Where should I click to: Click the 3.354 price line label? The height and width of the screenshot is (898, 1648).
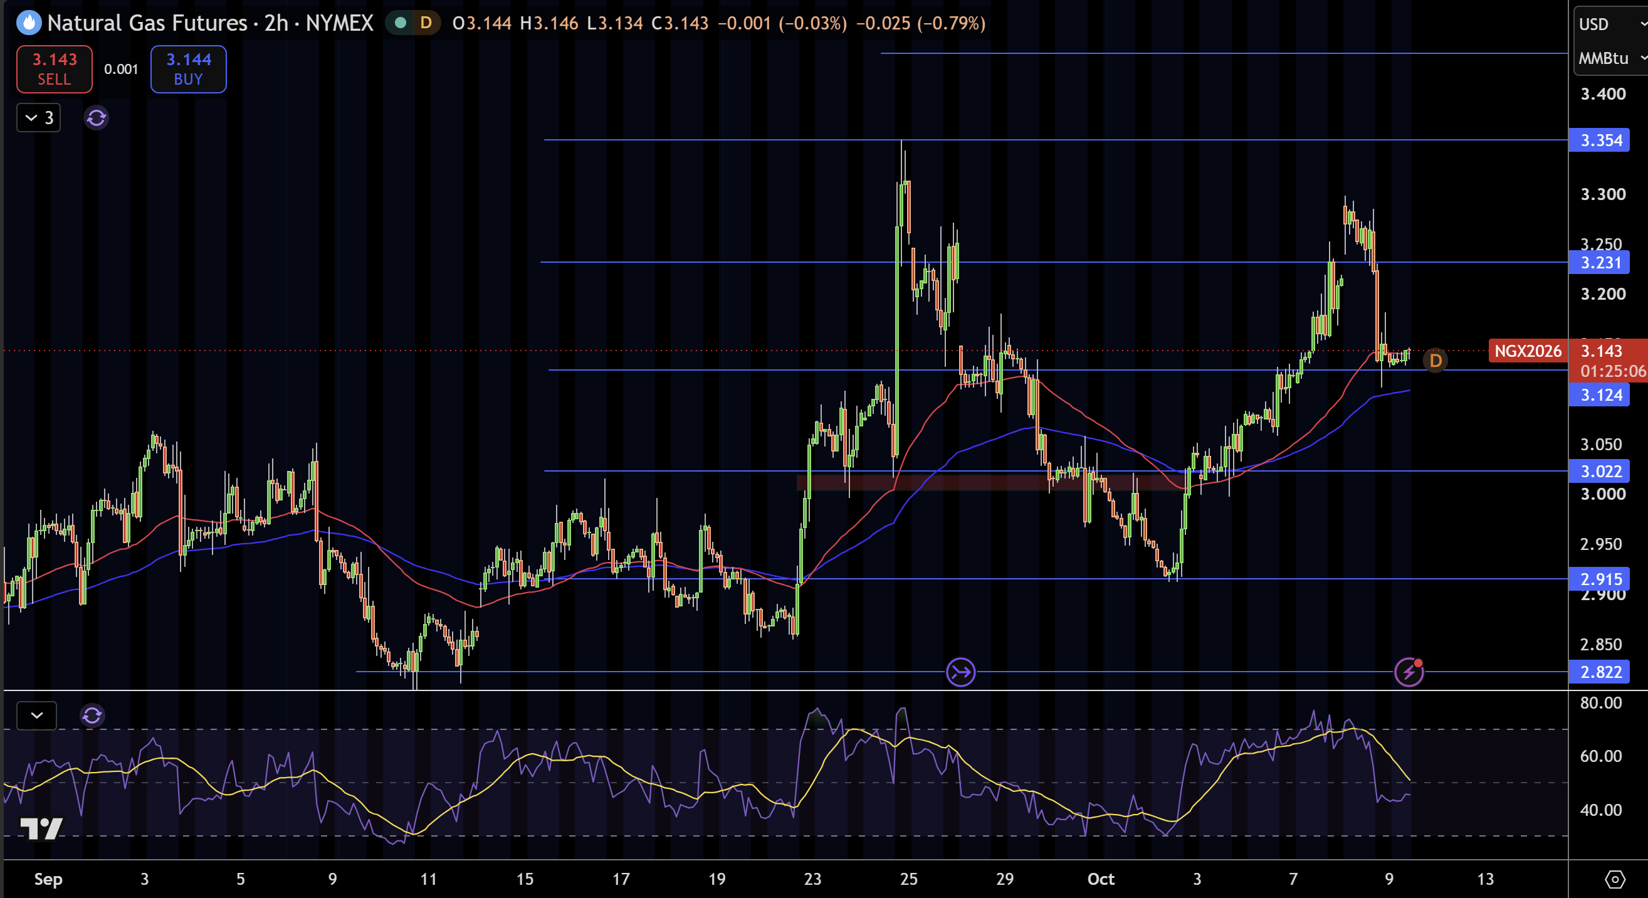point(1598,140)
